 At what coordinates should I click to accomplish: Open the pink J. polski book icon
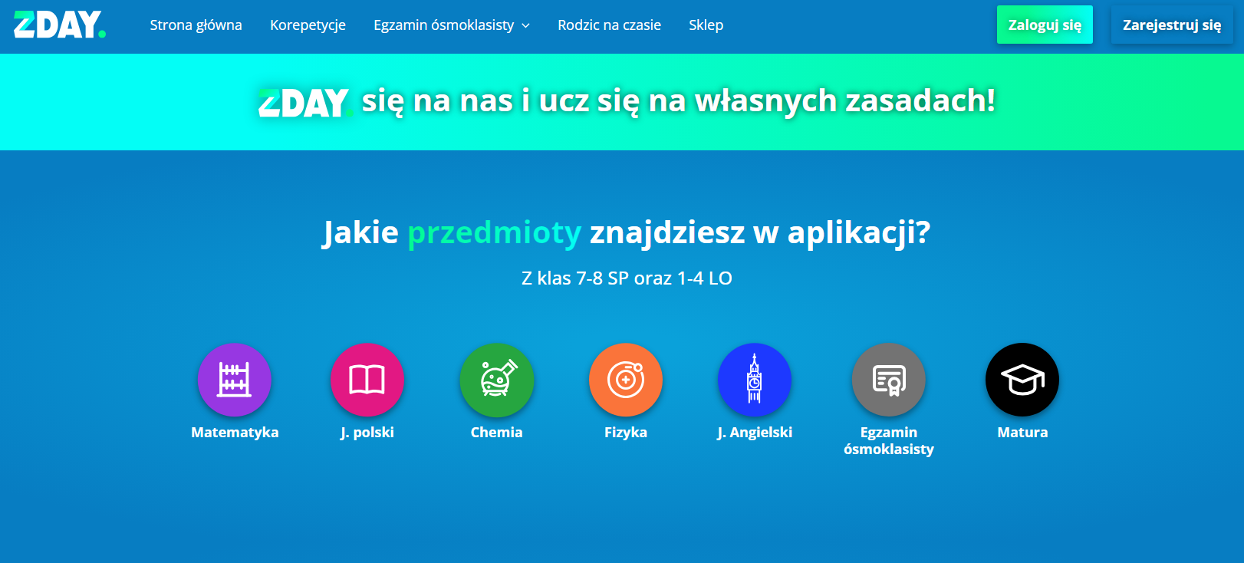coord(367,380)
